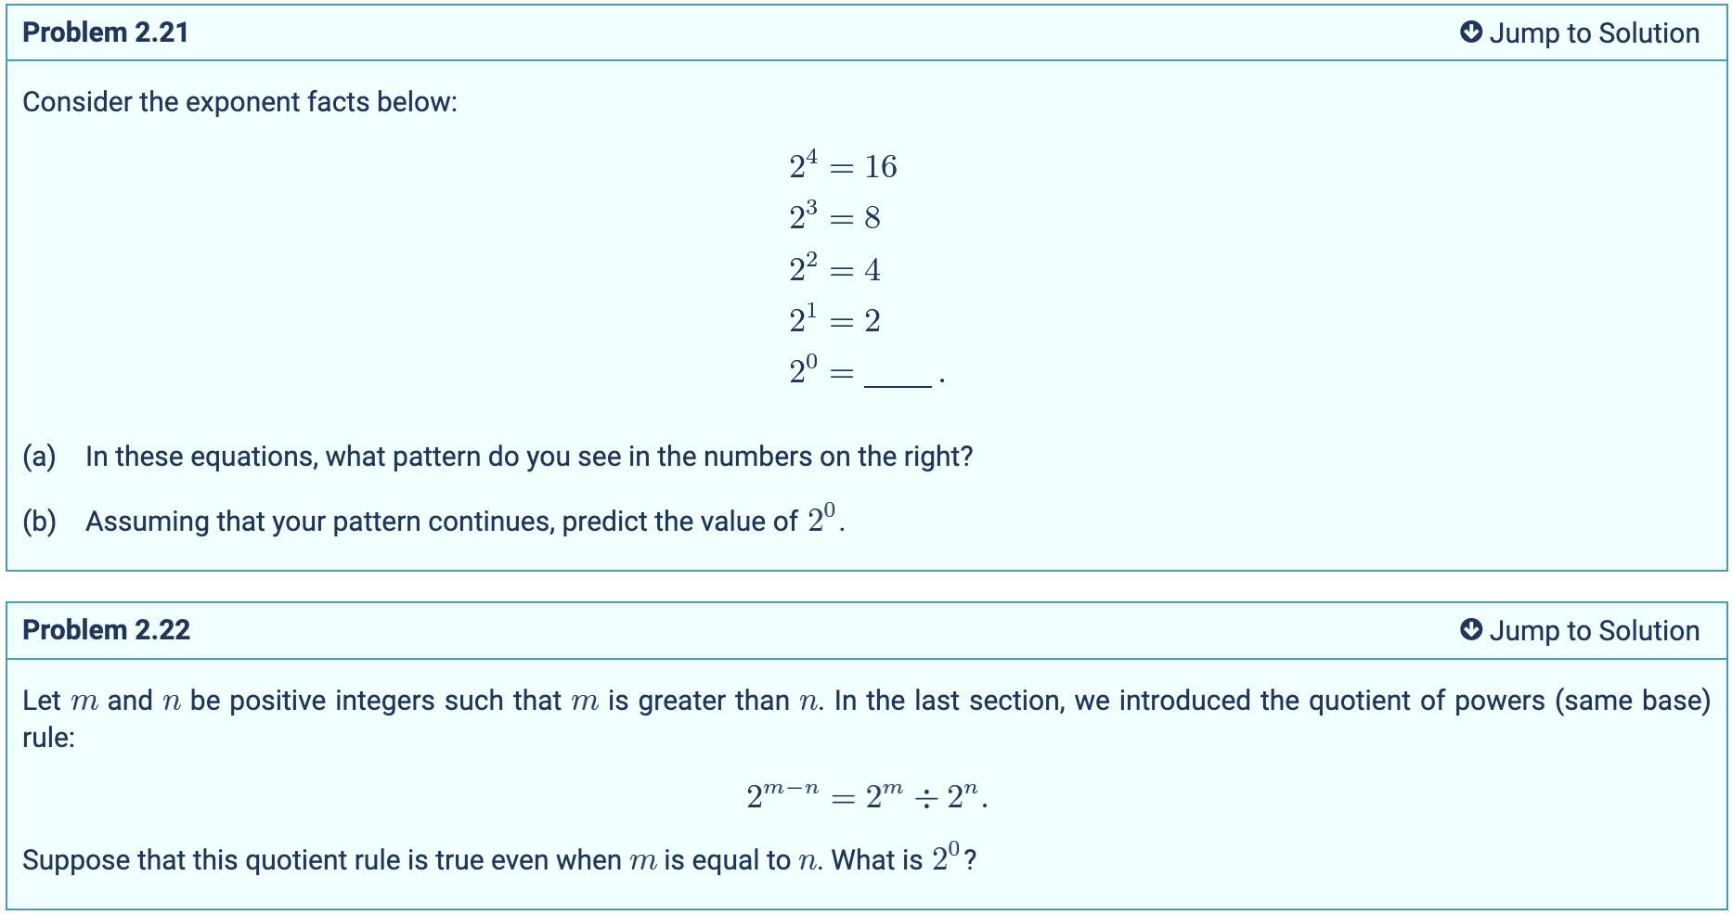
Task: Click the equation 2^4 = 16
Action: [843, 167]
